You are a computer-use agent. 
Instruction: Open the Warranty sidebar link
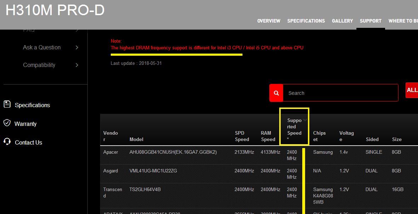(25, 124)
